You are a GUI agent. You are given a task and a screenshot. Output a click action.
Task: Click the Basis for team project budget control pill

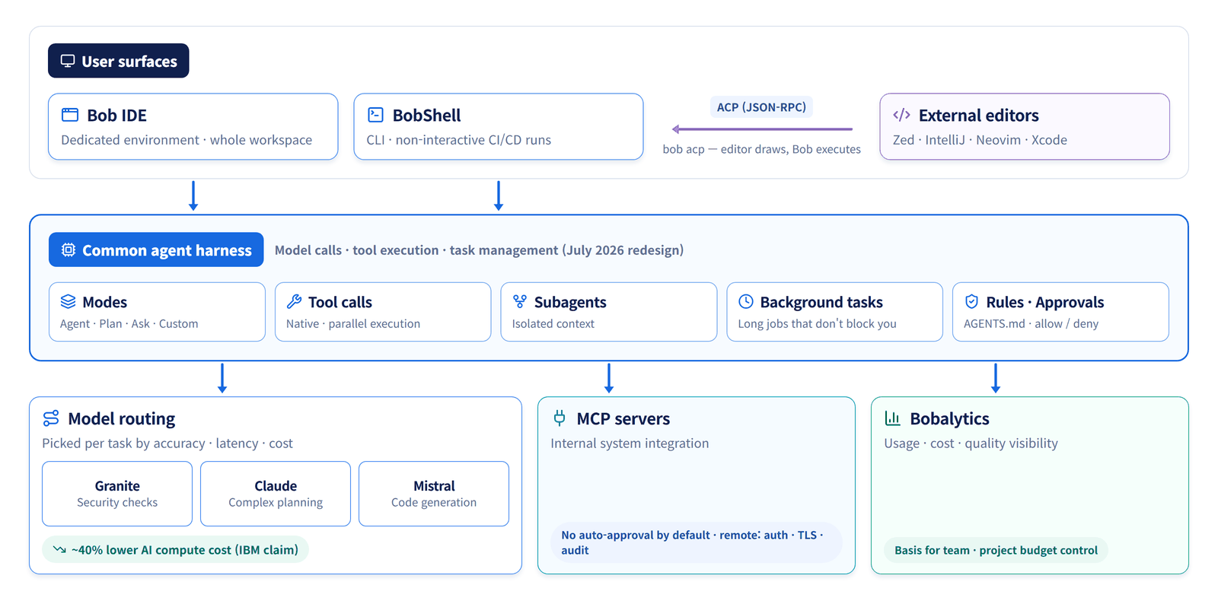[996, 550]
